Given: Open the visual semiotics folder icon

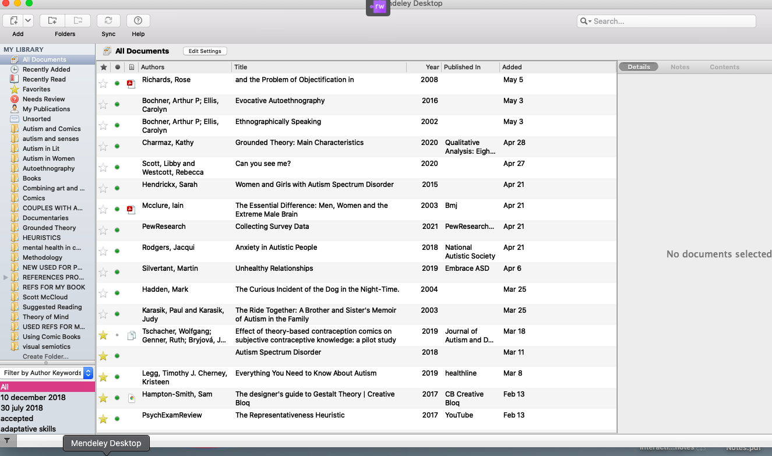Looking at the screenshot, I should pyautogui.click(x=15, y=347).
